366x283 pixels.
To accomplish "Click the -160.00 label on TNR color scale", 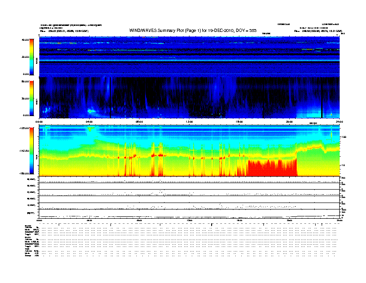I will coord(24,173).
